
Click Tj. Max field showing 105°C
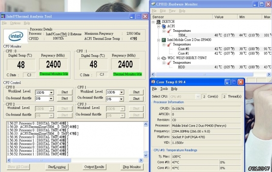click(206, 157)
